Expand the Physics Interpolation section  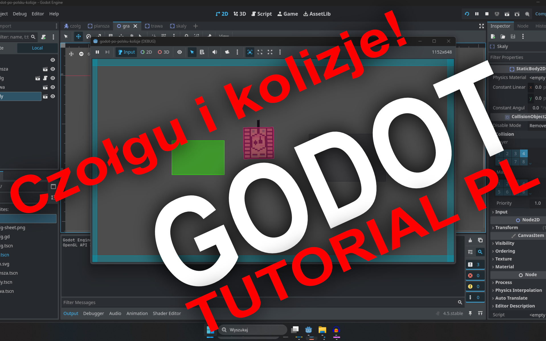(x=518, y=290)
